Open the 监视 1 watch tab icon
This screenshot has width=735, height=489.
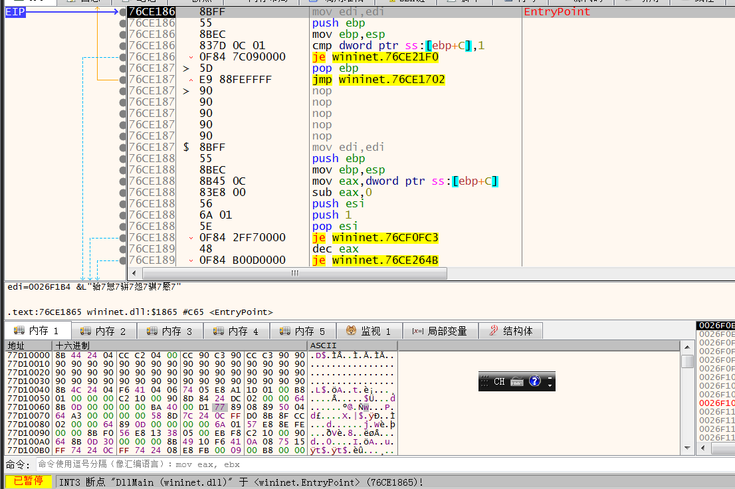point(369,331)
